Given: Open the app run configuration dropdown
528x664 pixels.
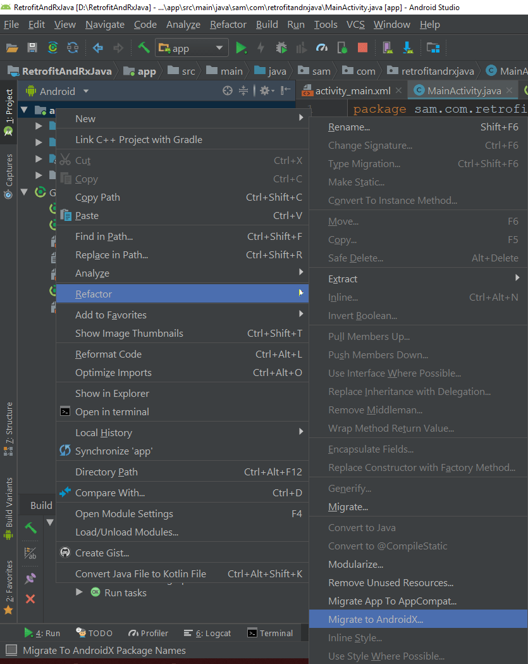Looking at the screenshot, I should pyautogui.click(x=192, y=48).
